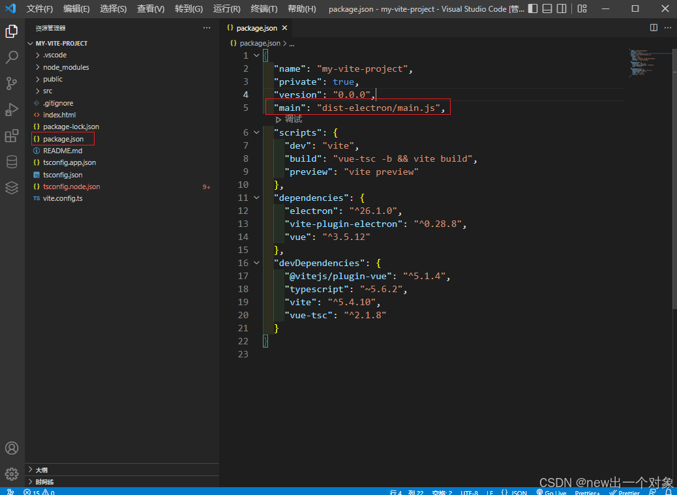Toggle the bottom panel visibility
The height and width of the screenshot is (495, 677).
[547, 8]
